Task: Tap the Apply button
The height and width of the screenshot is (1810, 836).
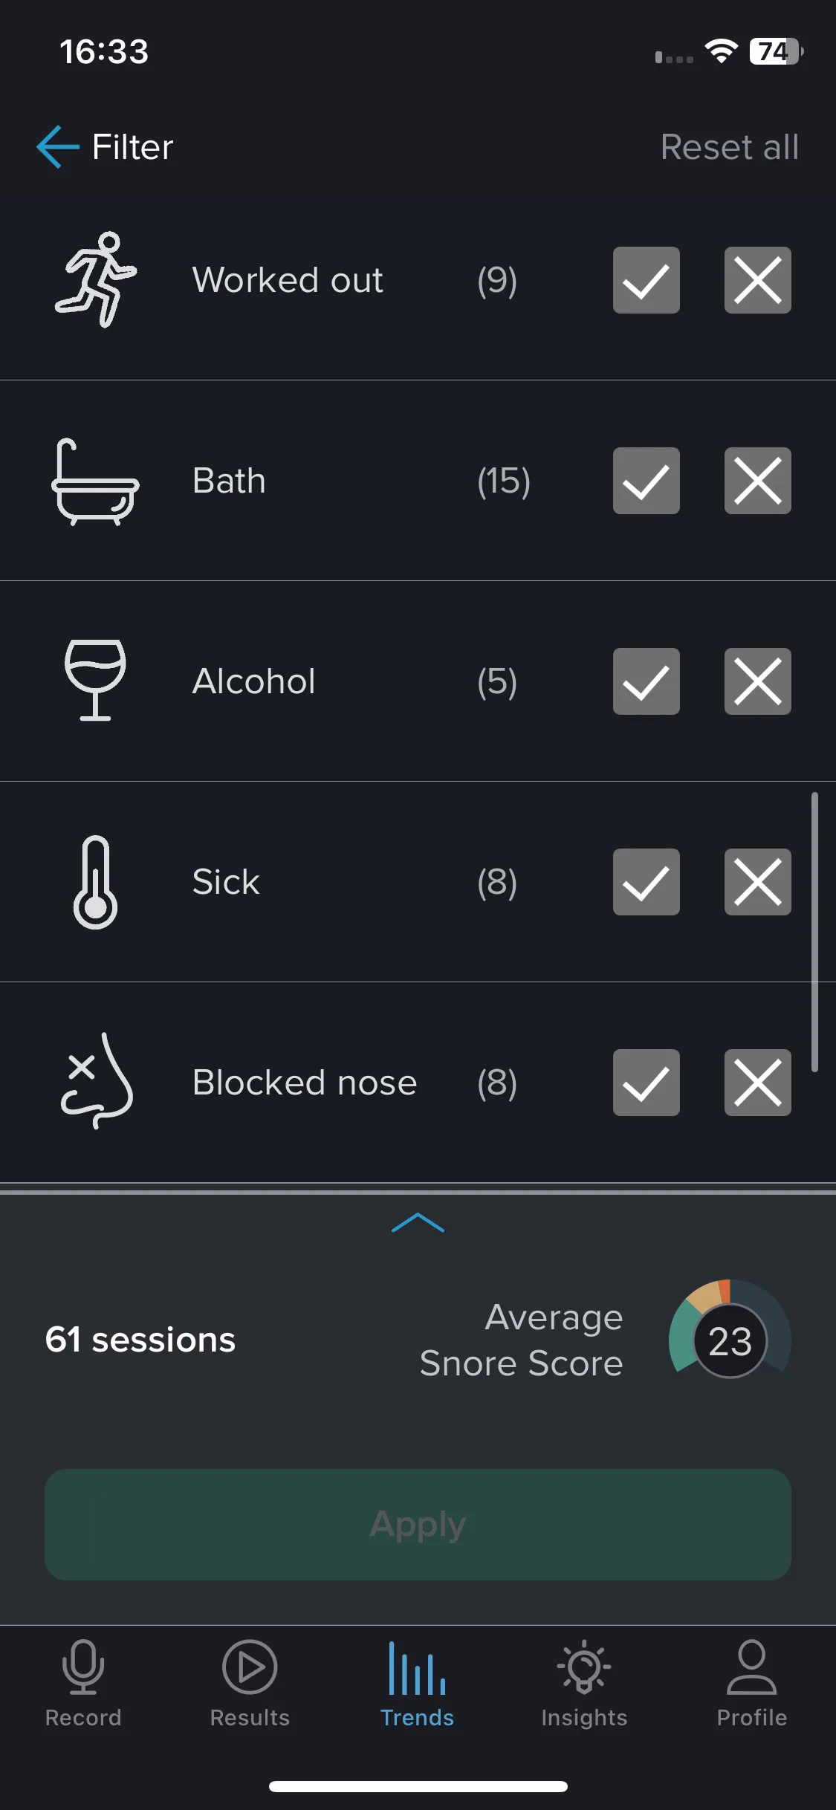Action: pos(418,1524)
